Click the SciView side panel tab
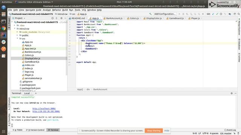Viewport: 241px width, 135px height. [239, 57]
